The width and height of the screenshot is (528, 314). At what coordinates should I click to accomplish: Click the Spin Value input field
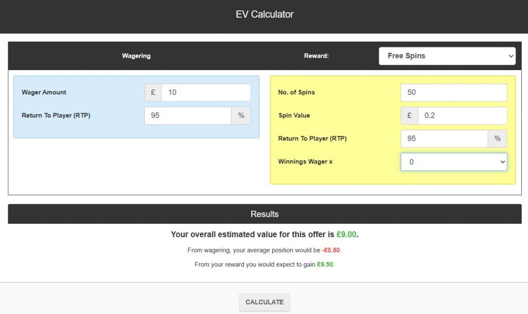(x=463, y=115)
